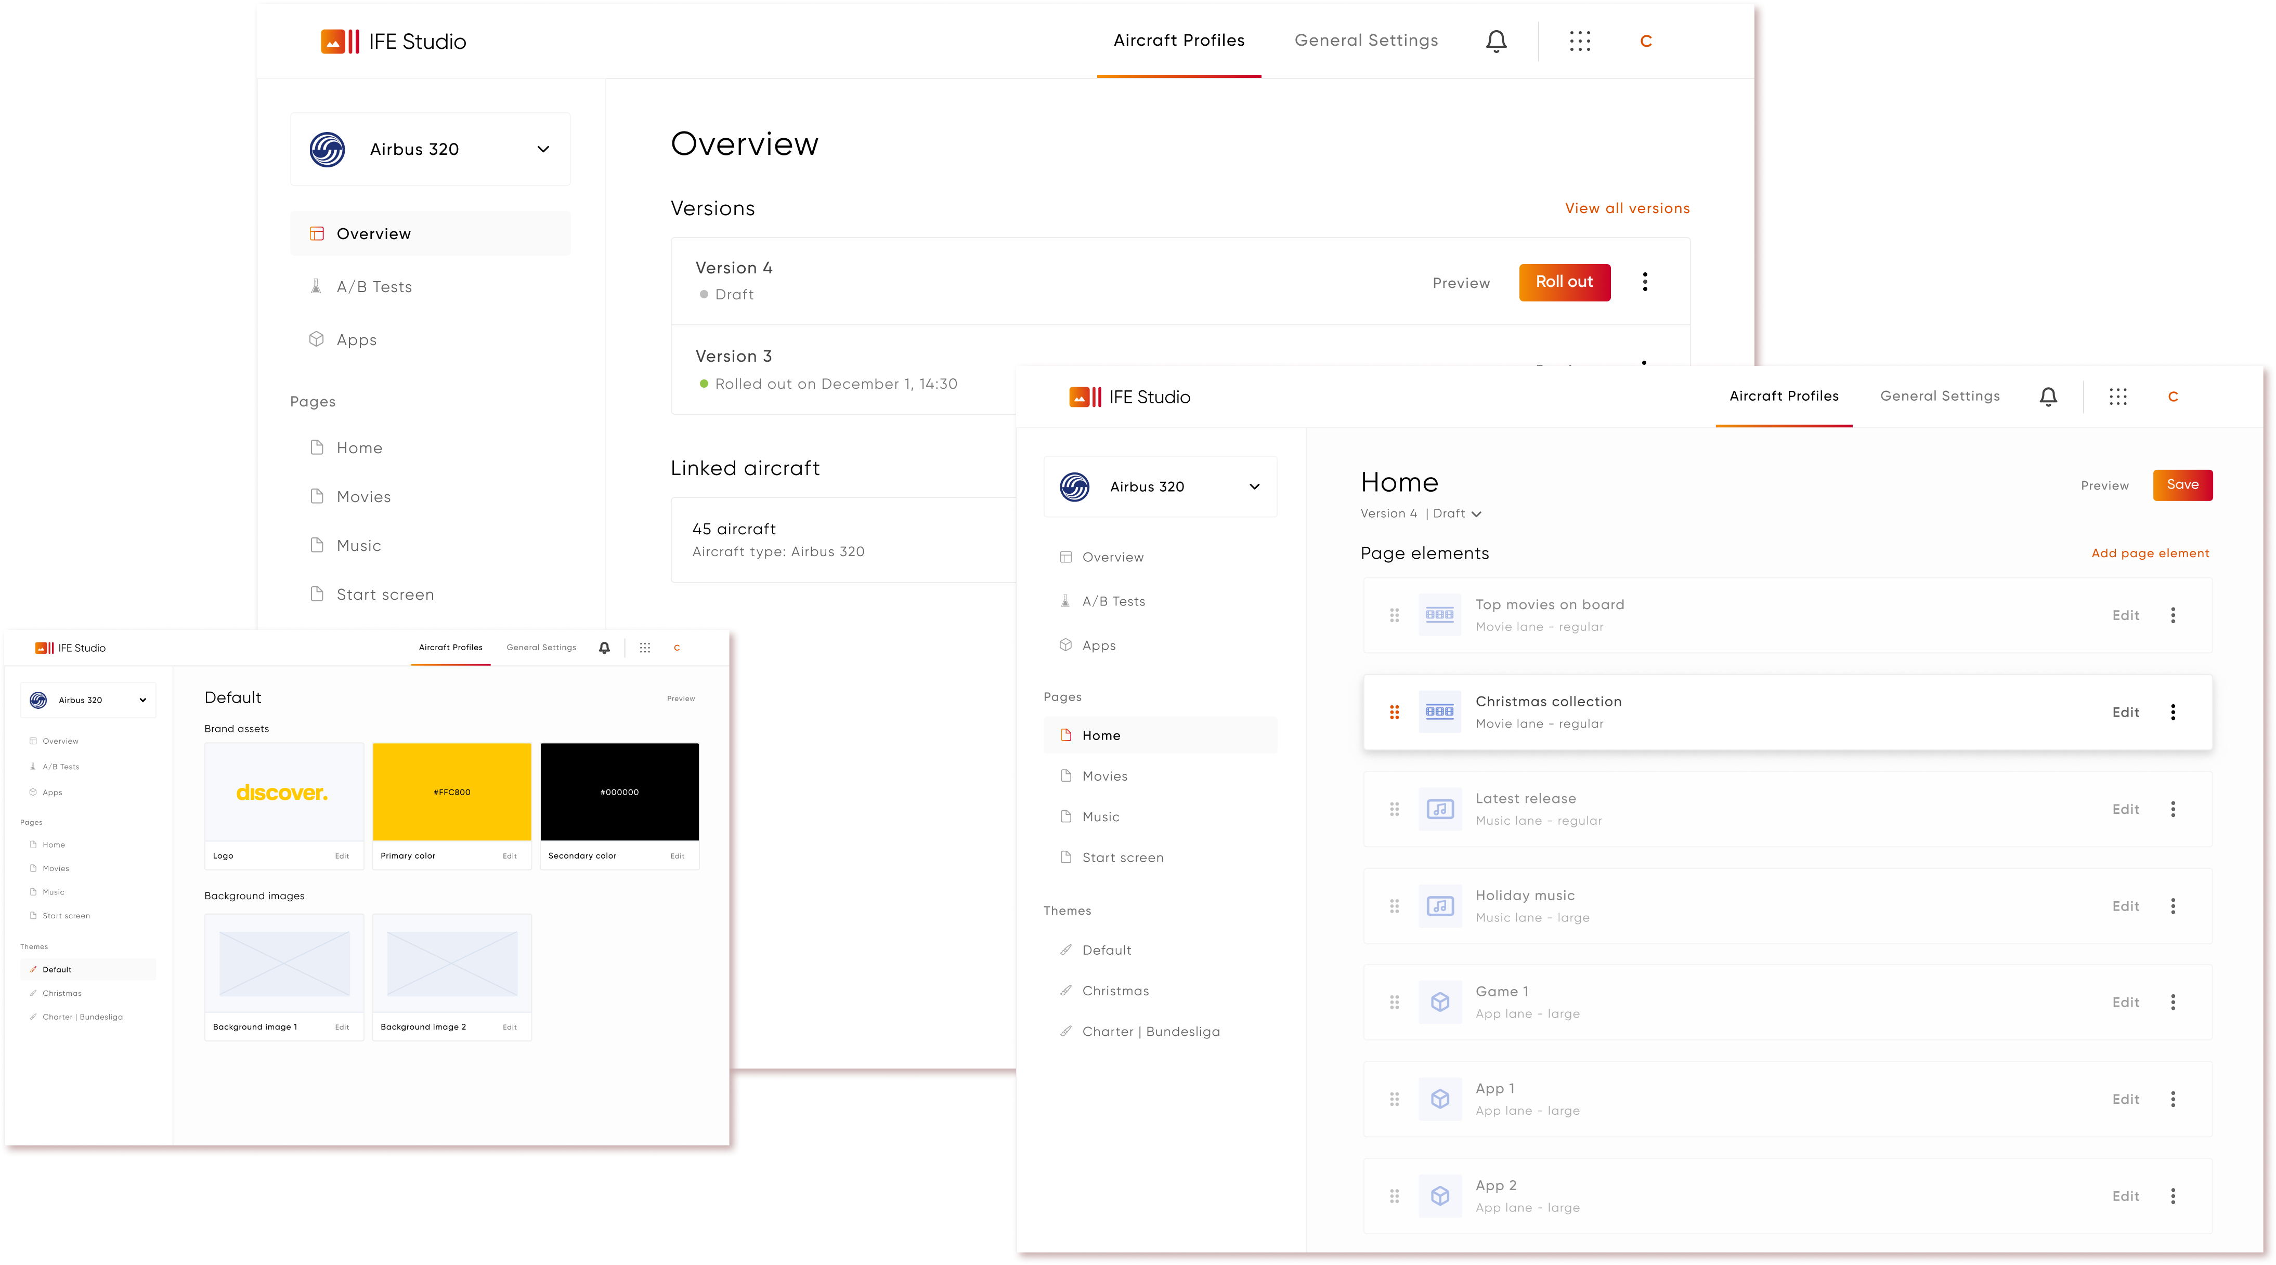
Task: Click cube icon beside Game 1 element
Action: tap(1439, 1003)
